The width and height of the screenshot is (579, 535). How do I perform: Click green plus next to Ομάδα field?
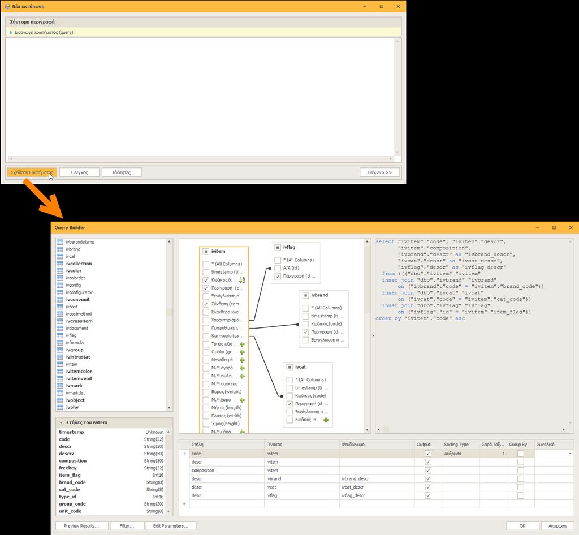(242, 352)
